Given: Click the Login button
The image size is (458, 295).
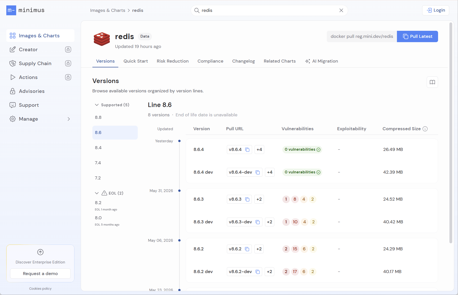Looking at the screenshot, I should (x=436, y=10).
